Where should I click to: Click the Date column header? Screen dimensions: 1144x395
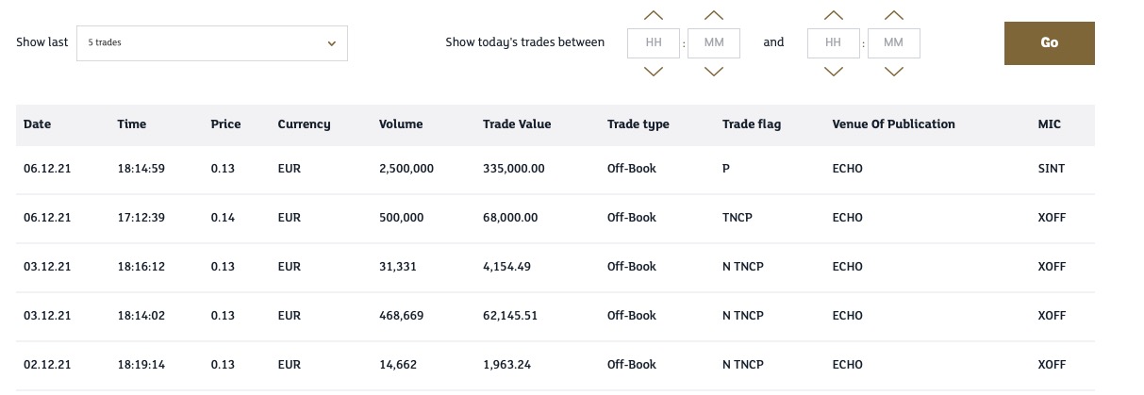pyautogui.click(x=37, y=124)
